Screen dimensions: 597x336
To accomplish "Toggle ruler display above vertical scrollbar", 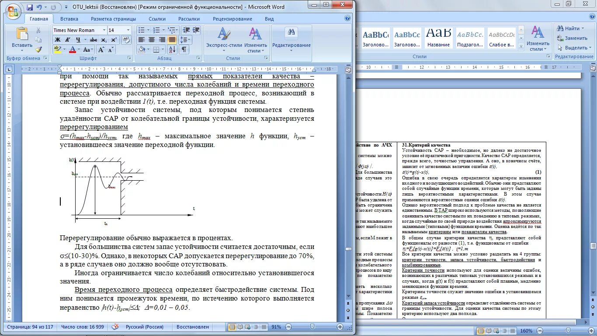I will click(348, 70).
